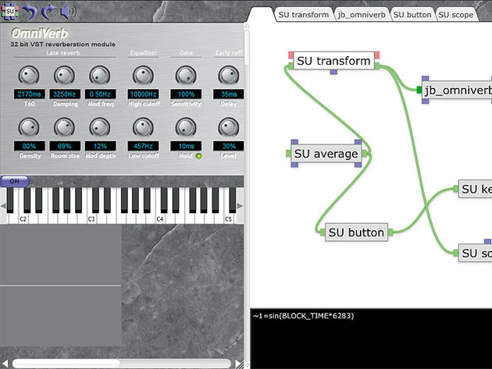The image size is (492, 369).
Task: Select the jb_omniverb node
Action: 457,90
